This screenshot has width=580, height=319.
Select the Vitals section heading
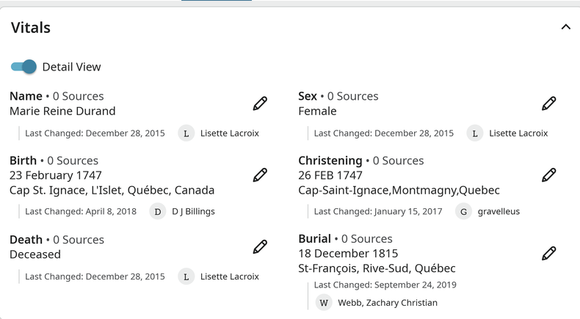click(31, 28)
